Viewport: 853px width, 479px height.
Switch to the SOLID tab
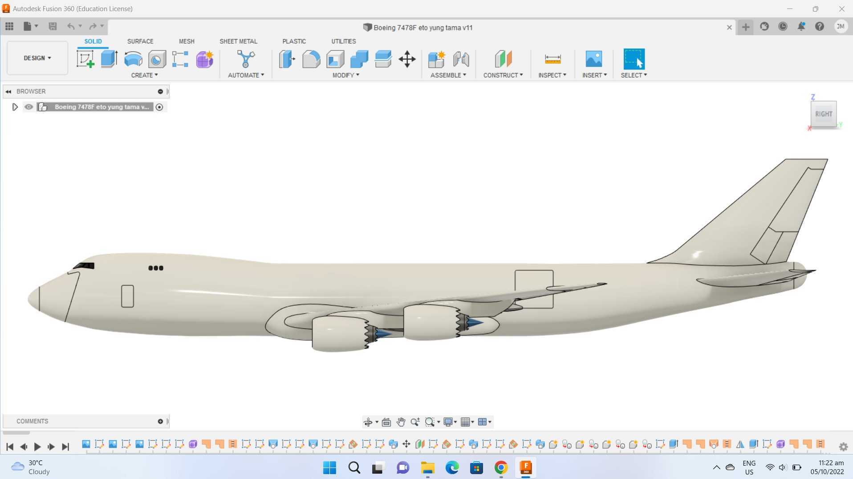(x=93, y=41)
